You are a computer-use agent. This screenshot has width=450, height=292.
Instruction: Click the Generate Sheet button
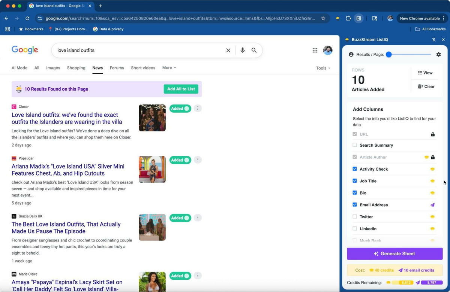[x=394, y=254]
